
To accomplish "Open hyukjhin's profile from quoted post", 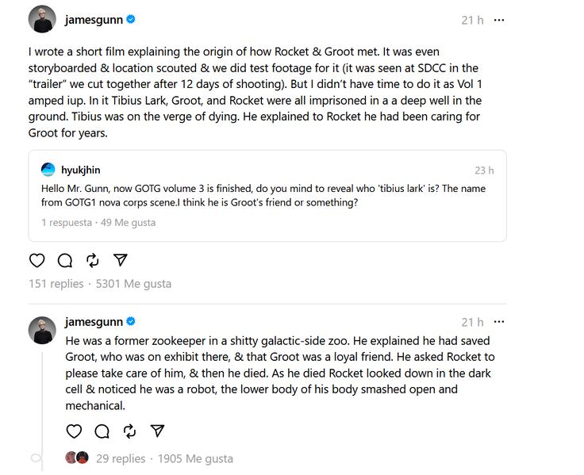I will point(81,170).
